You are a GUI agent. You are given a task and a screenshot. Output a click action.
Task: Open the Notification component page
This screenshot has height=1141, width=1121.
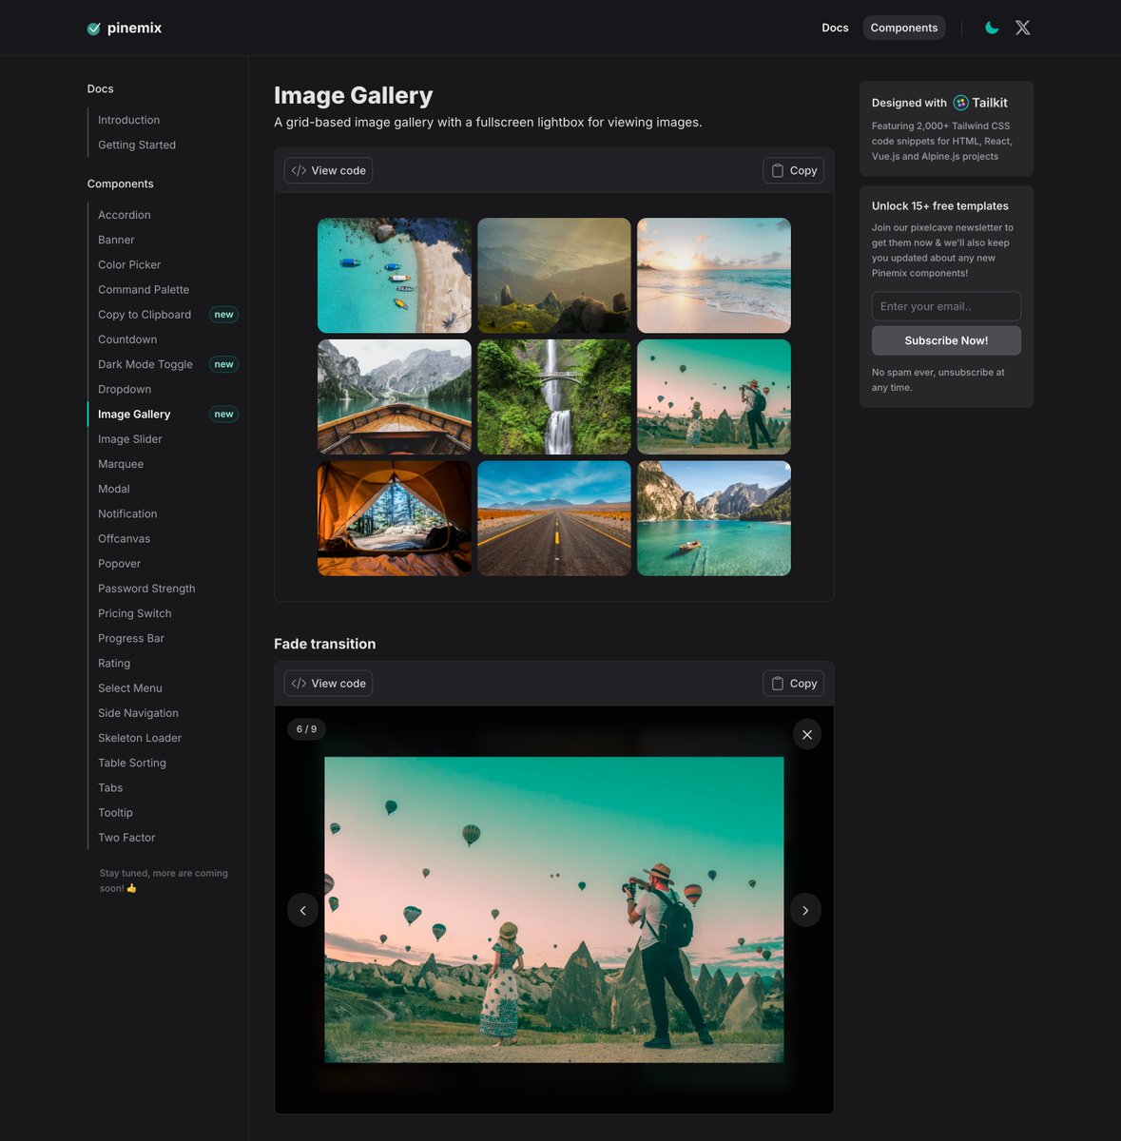127,513
